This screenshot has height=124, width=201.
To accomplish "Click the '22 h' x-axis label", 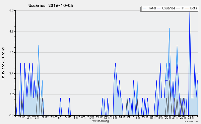I will [x=183, y=117].
